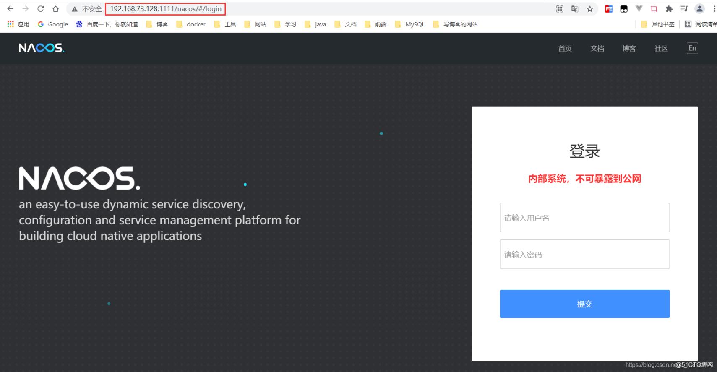Reload the page with the refresh icon

tap(41, 9)
